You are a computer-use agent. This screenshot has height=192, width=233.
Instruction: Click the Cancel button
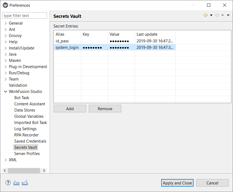(212, 183)
